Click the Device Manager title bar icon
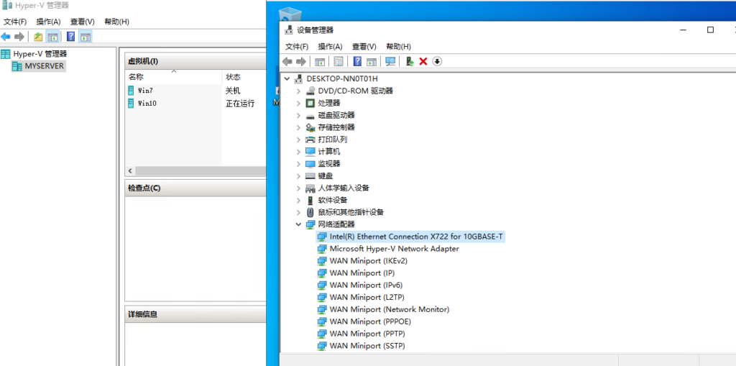Screen dimensions: 736x366 tap(289, 30)
